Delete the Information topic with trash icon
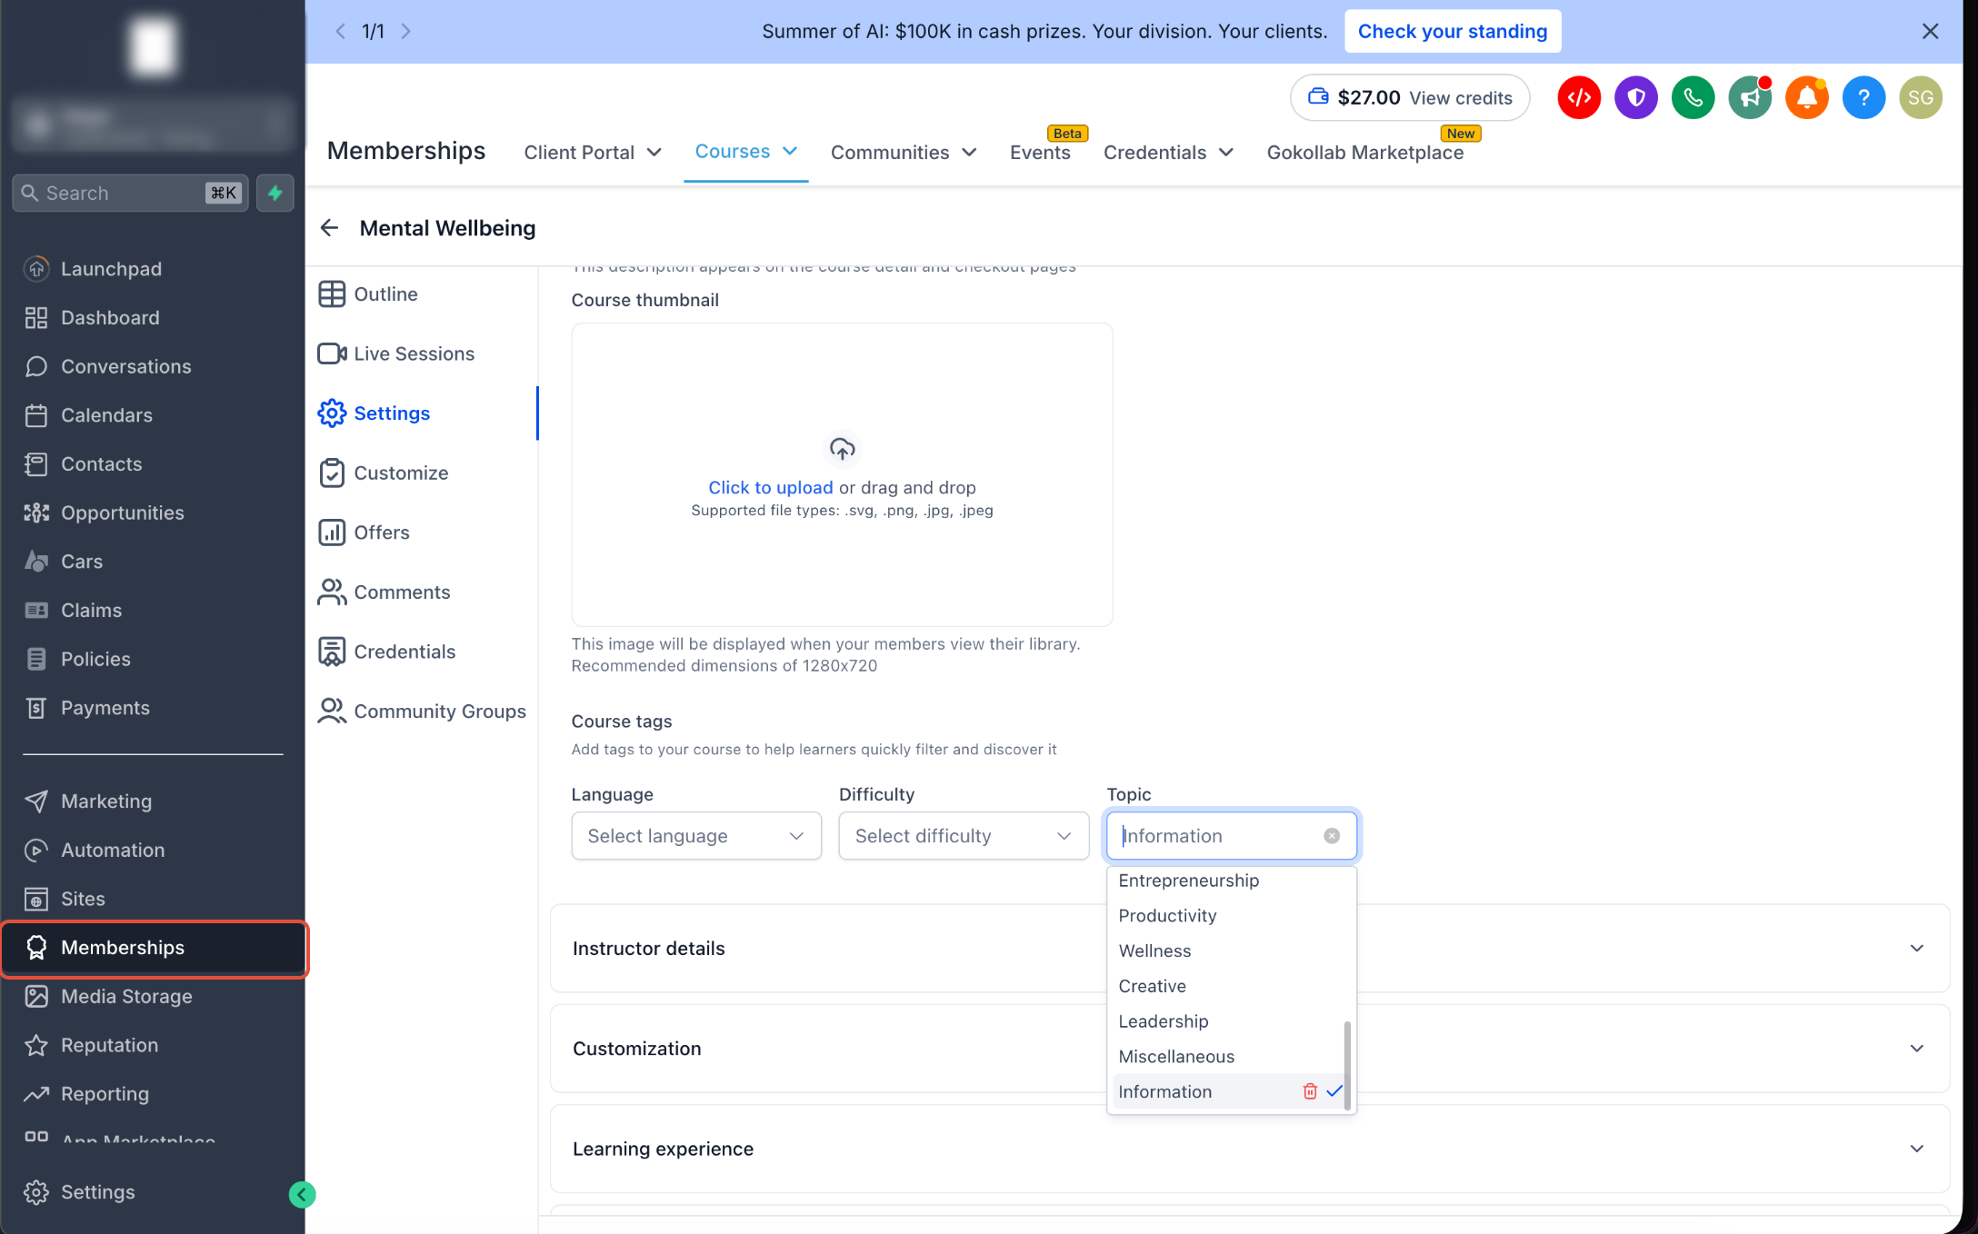The image size is (1978, 1234). click(x=1310, y=1091)
